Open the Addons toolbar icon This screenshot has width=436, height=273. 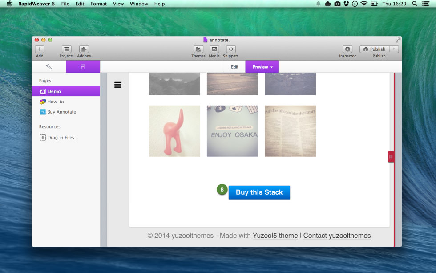tap(84, 49)
